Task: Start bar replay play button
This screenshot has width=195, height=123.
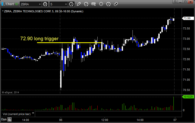Action: (101, 4)
